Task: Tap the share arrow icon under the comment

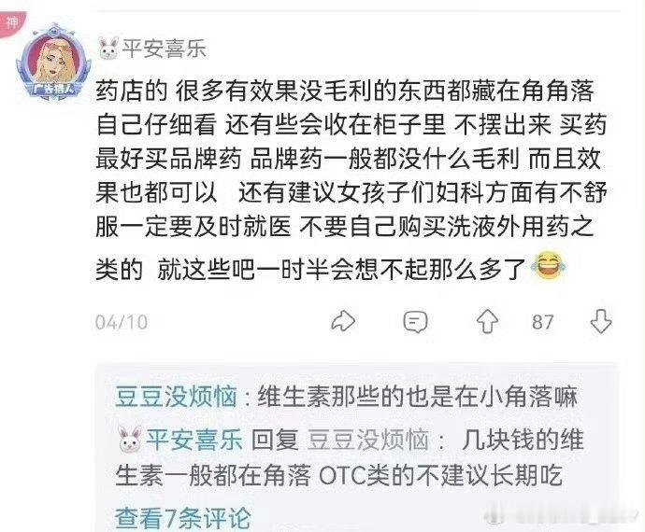Action: [343, 321]
